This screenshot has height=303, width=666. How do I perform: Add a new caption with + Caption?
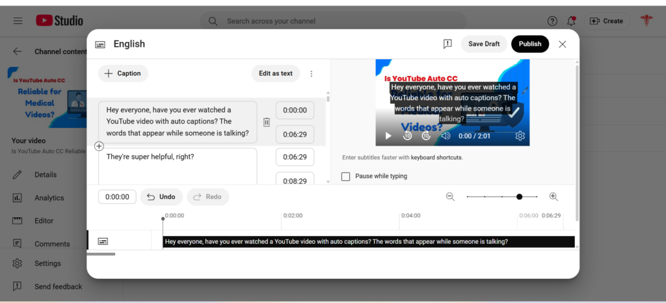click(123, 73)
